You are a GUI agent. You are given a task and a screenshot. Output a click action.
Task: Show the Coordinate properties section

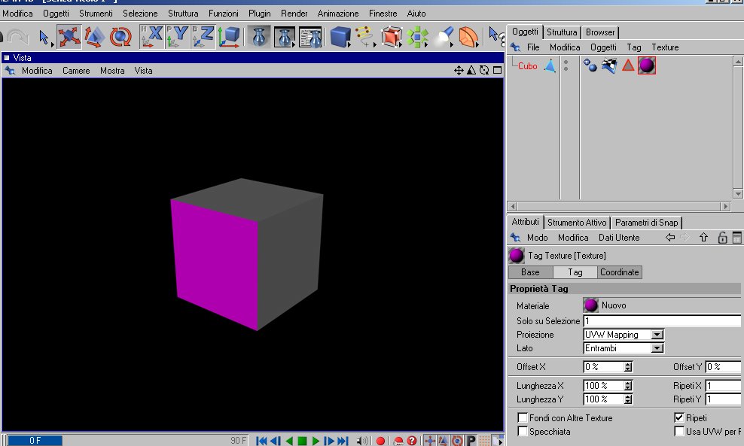[620, 272]
